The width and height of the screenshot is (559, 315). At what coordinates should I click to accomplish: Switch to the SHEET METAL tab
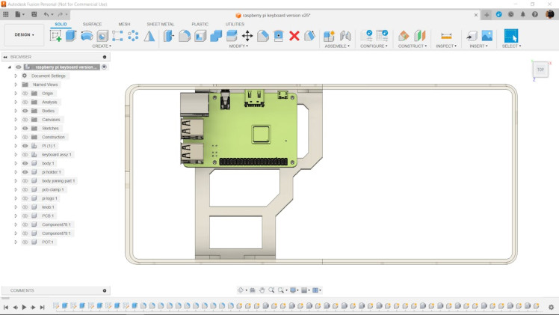point(160,24)
